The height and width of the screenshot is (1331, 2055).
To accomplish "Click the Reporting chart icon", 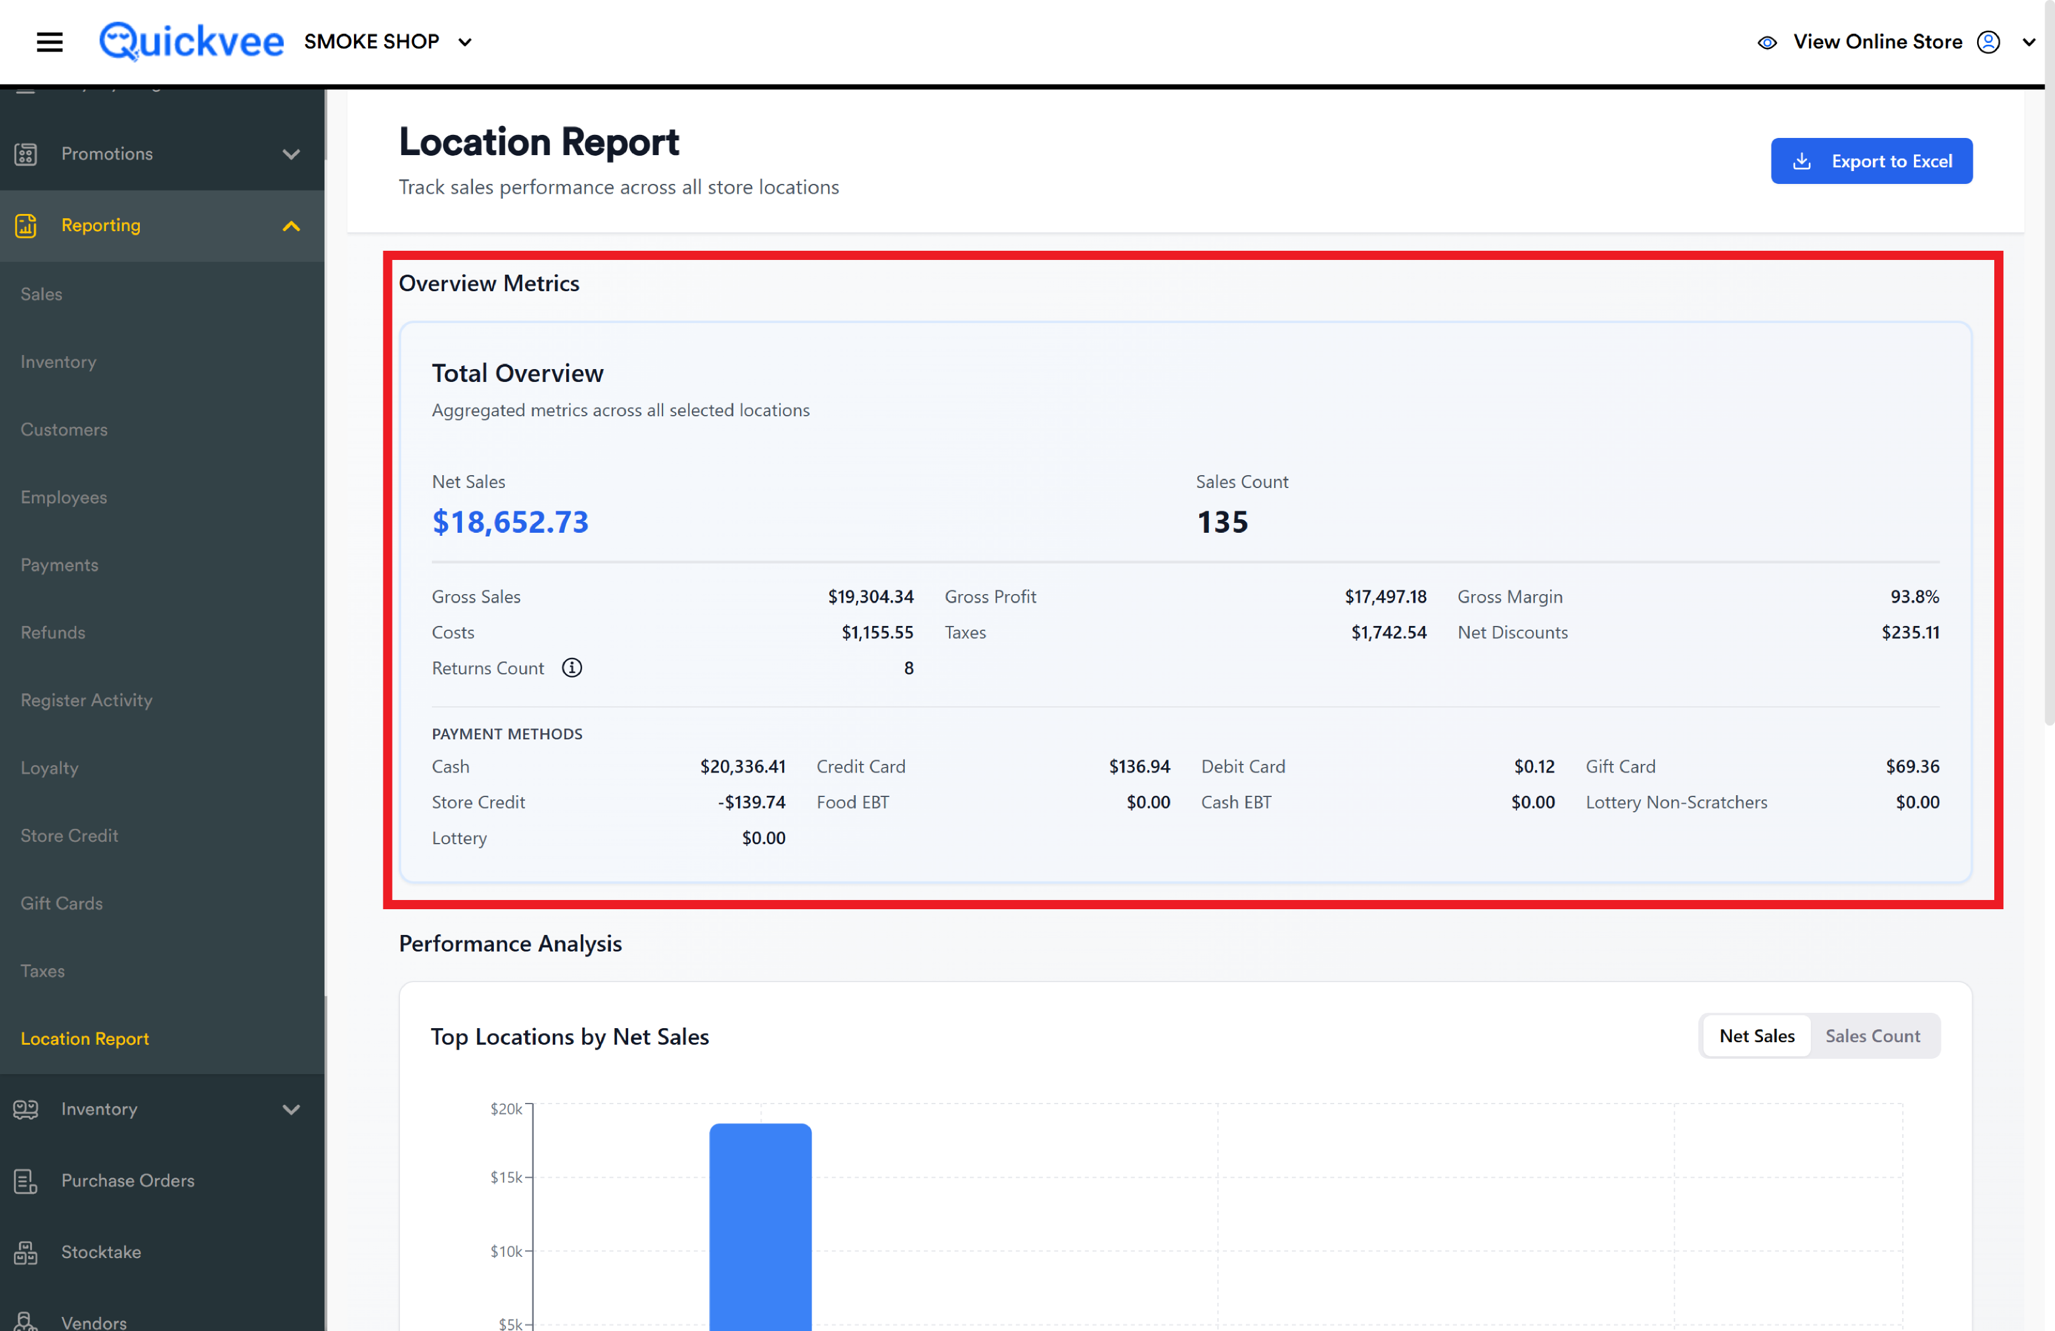I will tap(26, 226).
